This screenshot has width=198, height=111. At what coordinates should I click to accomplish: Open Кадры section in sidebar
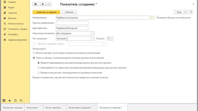11,7
